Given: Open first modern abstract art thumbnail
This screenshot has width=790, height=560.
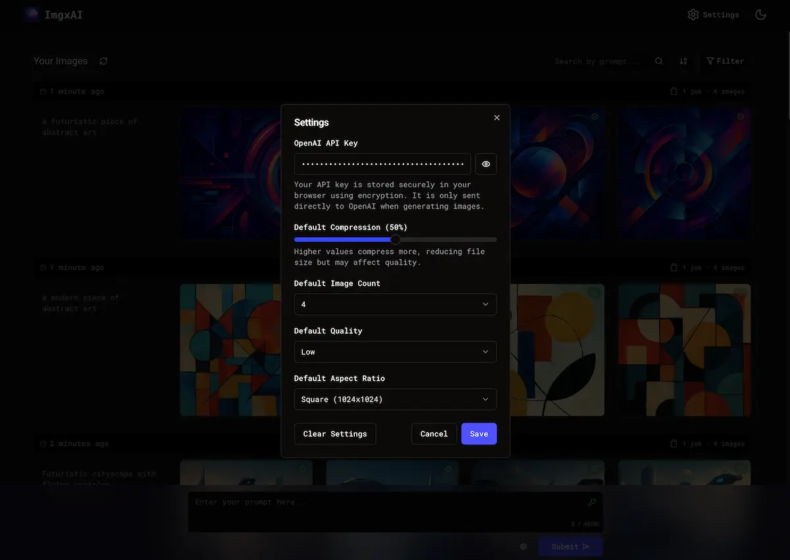Looking at the screenshot, I should click(x=230, y=350).
